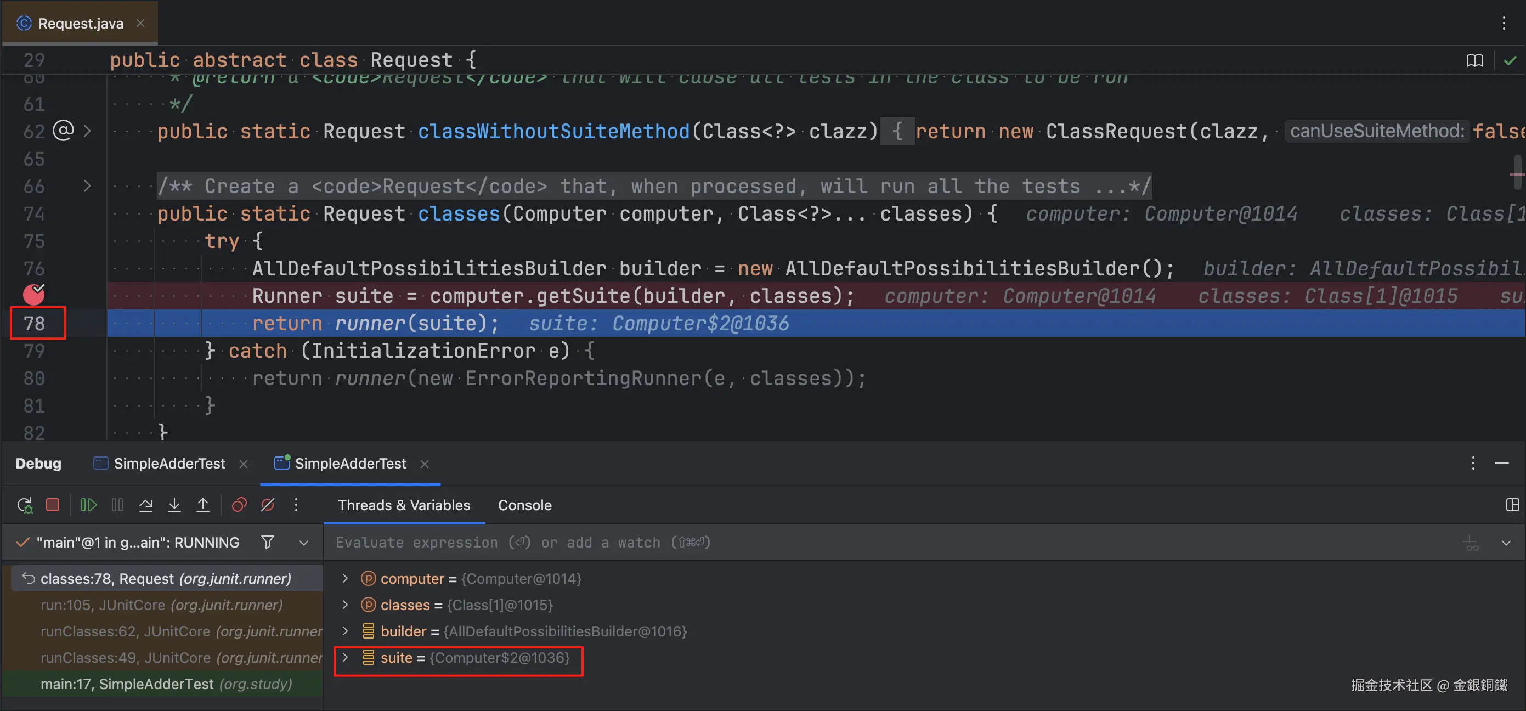Toggle Mute Breakpoints

[268, 505]
